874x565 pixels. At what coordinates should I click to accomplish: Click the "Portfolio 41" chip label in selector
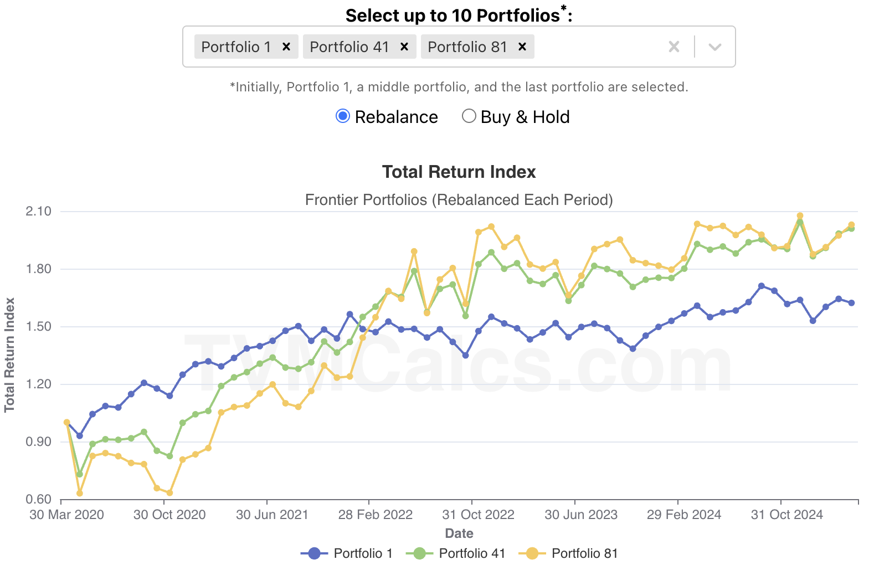(x=349, y=47)
